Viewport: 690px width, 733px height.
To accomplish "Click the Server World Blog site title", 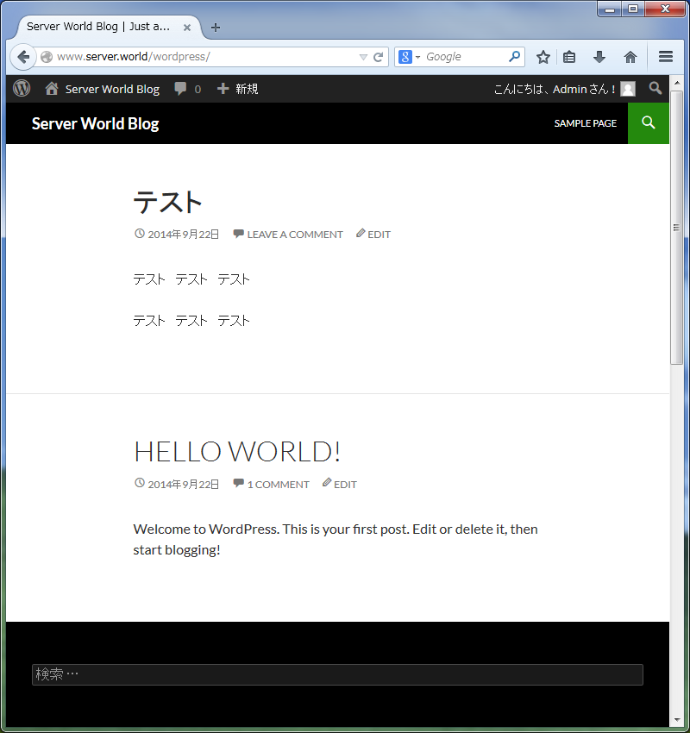I will pos(96,123).
